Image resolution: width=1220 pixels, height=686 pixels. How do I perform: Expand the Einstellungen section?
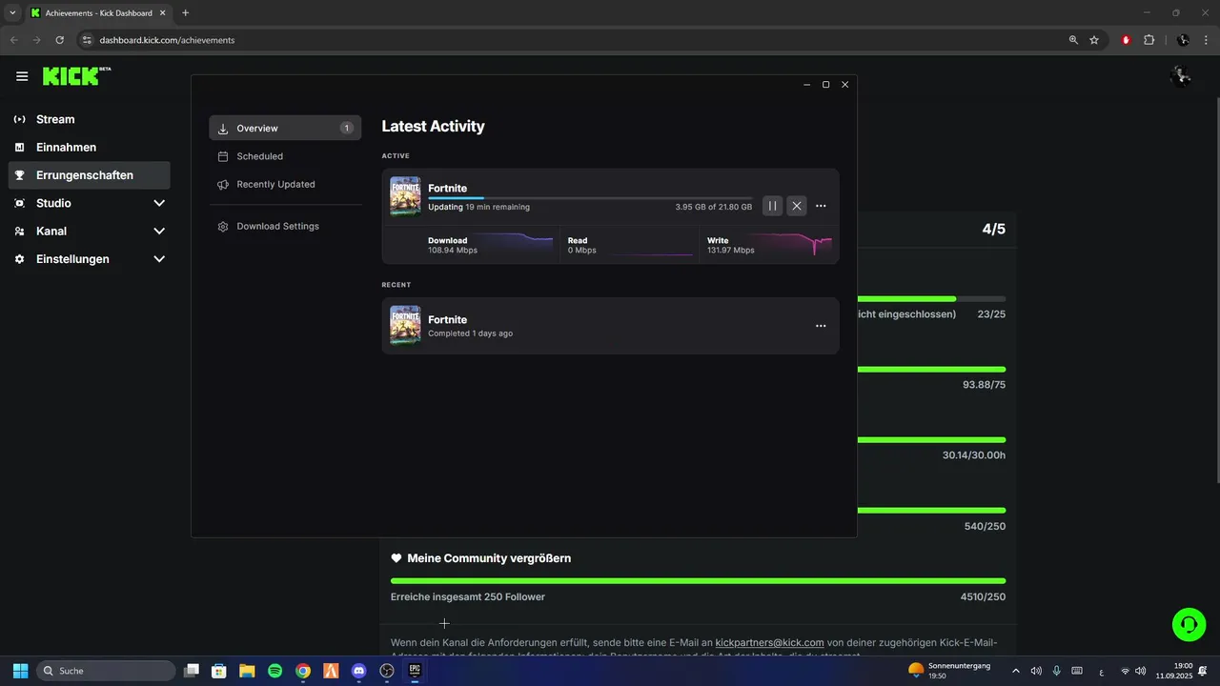pos(159,259)
